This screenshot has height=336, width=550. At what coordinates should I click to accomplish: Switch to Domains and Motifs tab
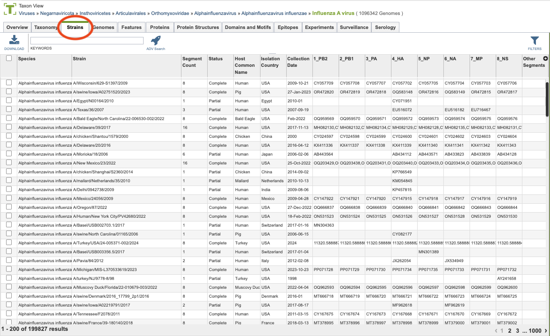[248, 27]
